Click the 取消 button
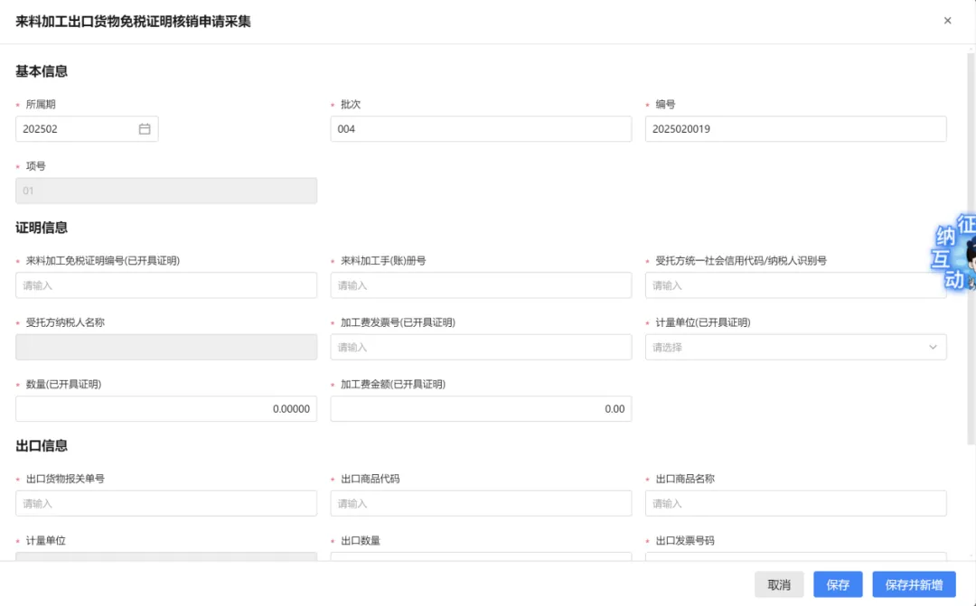 778,584
